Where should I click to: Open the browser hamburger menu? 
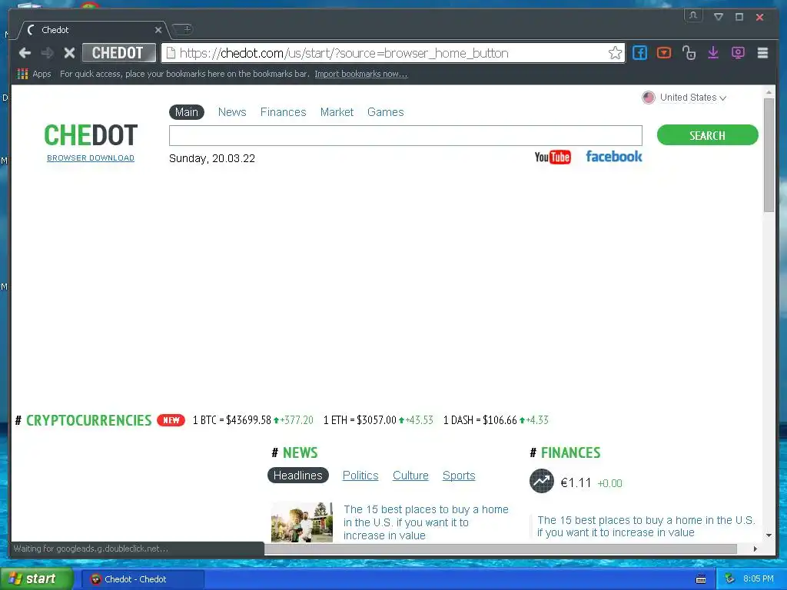762,53
